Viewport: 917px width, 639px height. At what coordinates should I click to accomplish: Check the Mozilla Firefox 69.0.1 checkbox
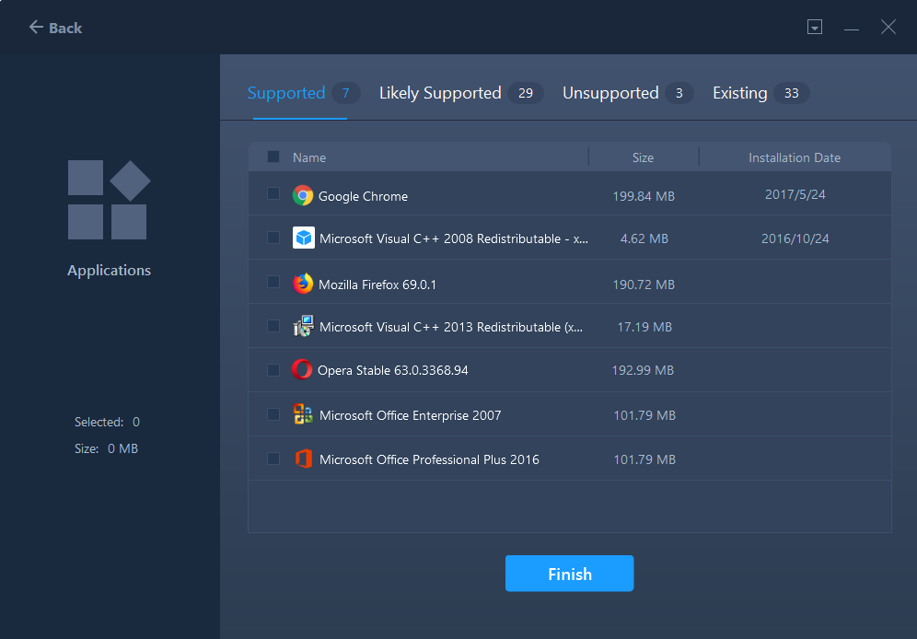click(x=273, y=282)
